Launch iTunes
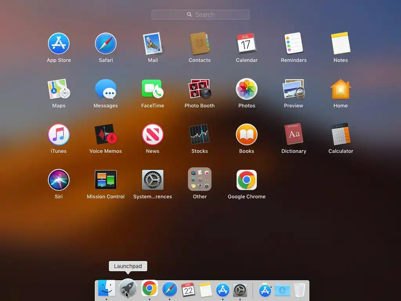This screenshot has height=301, width=401. (59, 134)
